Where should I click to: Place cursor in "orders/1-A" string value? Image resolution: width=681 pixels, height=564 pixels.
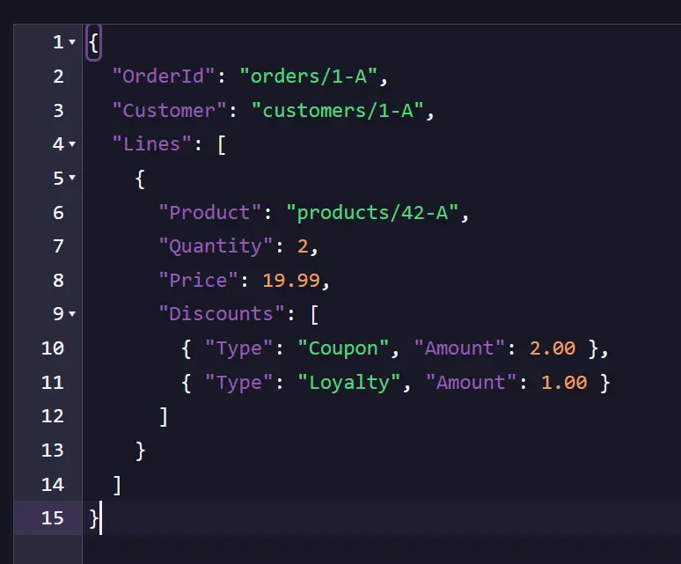click(308, 77)
